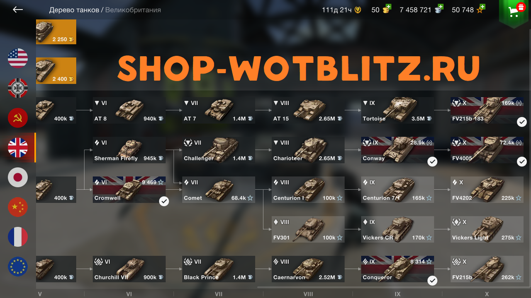Select the USA flag nation icon

[x=18, y=58]
